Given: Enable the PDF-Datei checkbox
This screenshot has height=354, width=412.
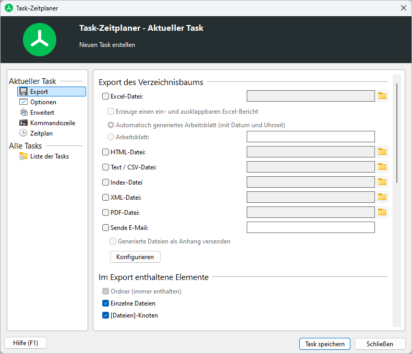Looking at the screenshot, I should click(105, 213).
